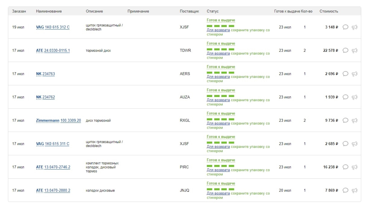The width and height of the screenshot is (386, 215).
Task: Click megaphone icon for VAG 1K0 615 311 C
Action: click(355, 144)
